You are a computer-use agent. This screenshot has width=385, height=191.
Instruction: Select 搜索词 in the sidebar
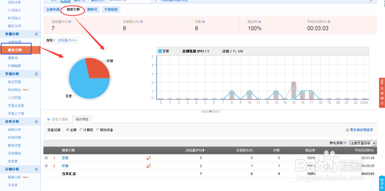tap(13, 58)
